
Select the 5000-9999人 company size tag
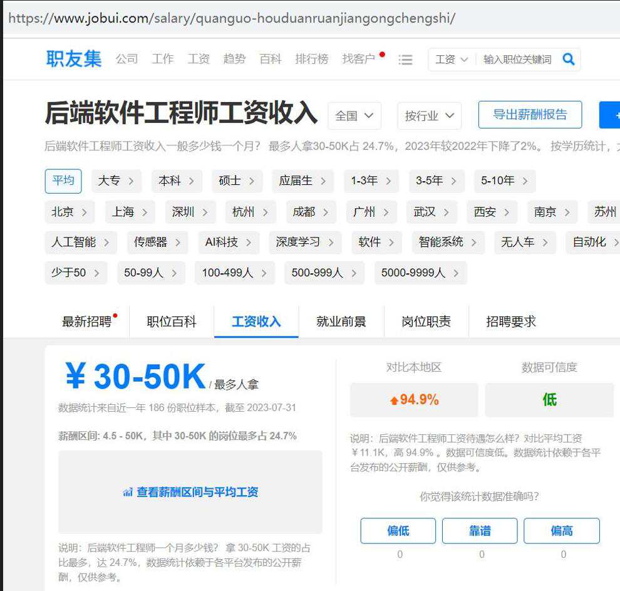coord(421,273)
